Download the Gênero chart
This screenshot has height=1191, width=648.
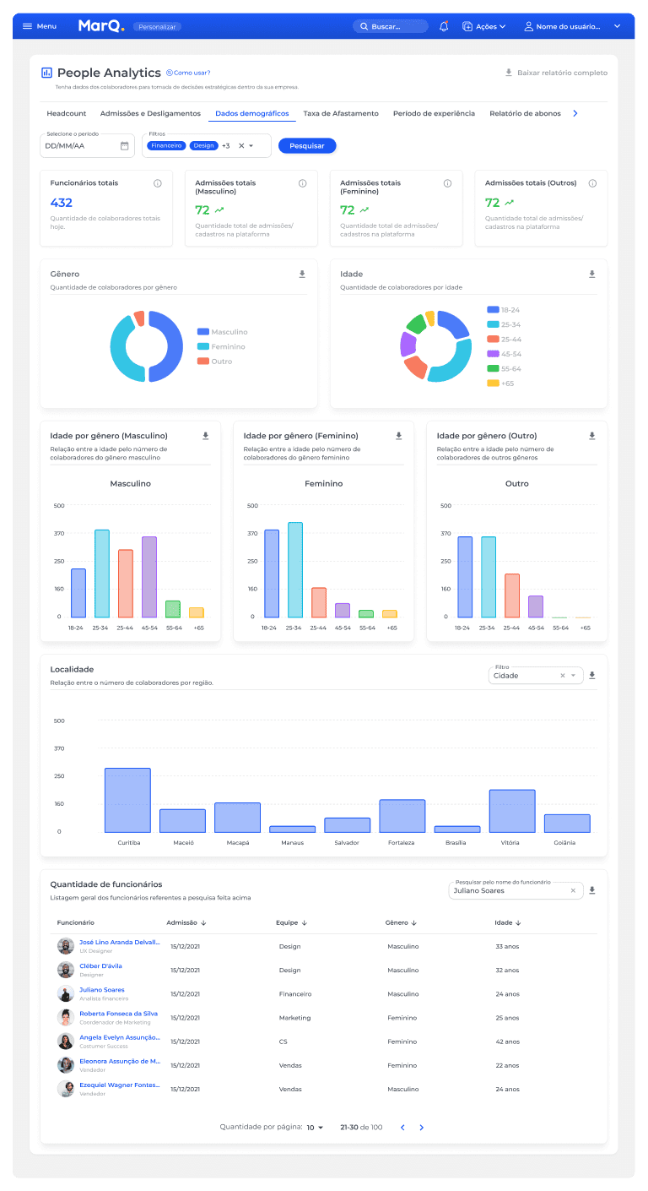point(302,274)
